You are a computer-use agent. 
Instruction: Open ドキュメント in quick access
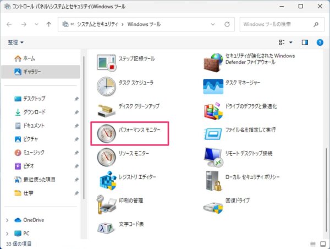30,126
